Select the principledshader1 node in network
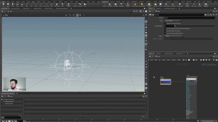218x122 pixels. click(191, 79)
